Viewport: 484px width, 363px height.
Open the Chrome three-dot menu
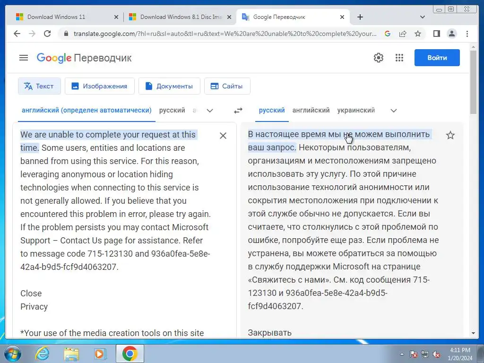coord(467,34)
